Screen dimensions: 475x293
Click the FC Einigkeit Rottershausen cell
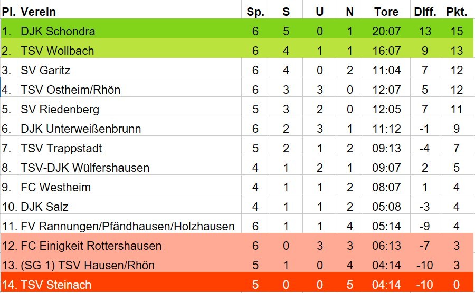tap(130, 246)
